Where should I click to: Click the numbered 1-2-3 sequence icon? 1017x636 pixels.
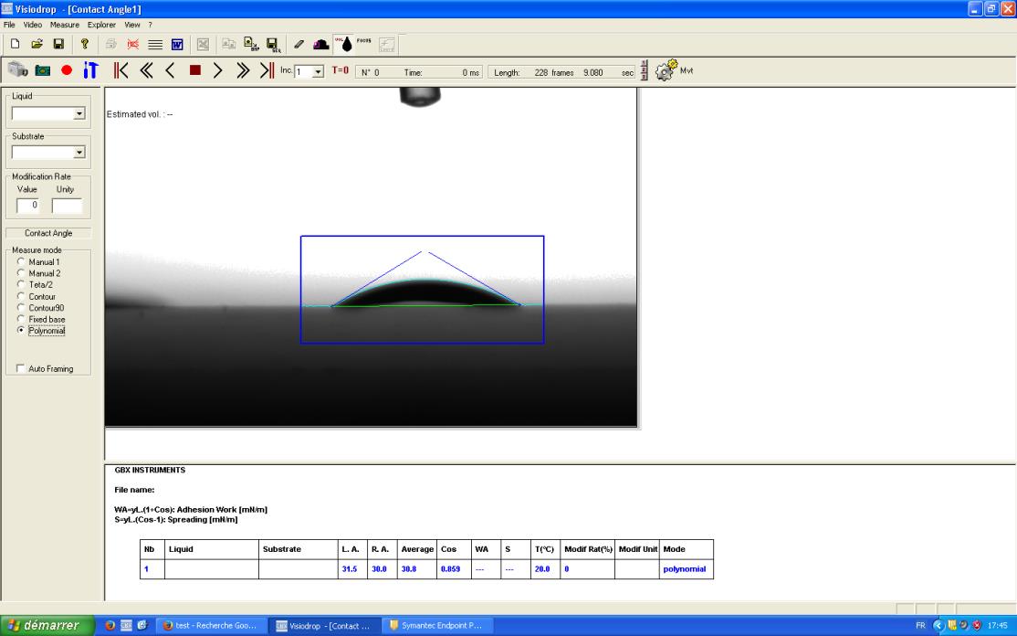(x=644, y=70)
